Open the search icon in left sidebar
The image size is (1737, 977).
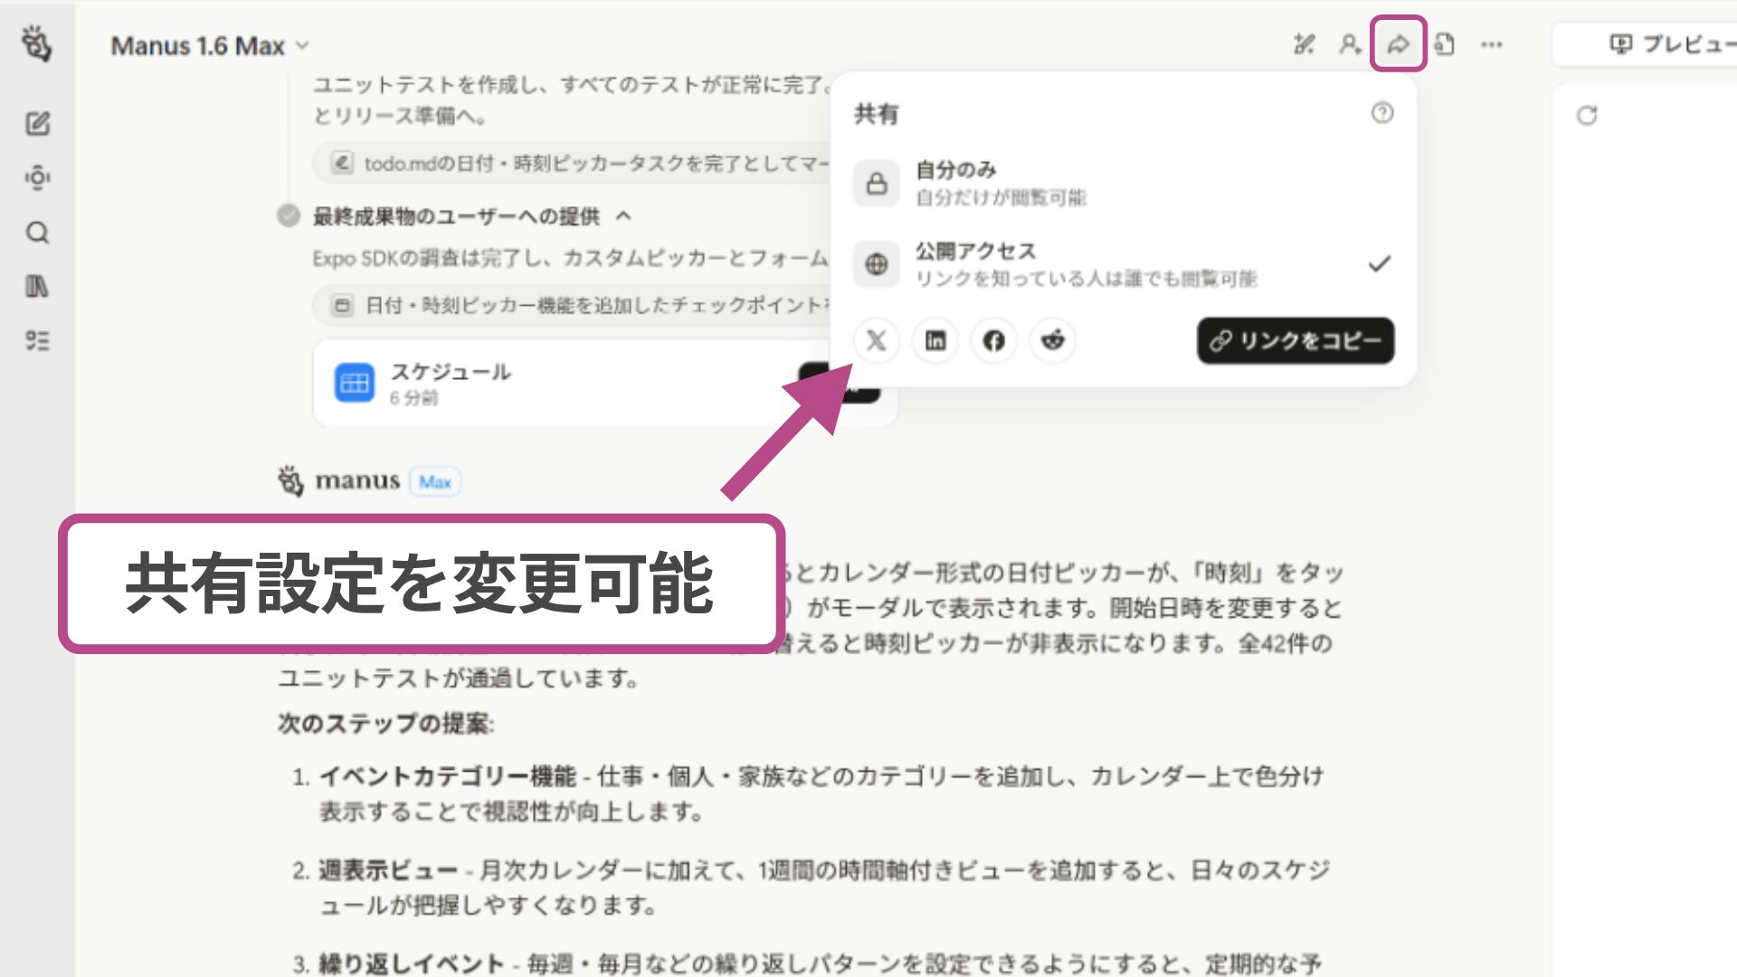[37, 232]
